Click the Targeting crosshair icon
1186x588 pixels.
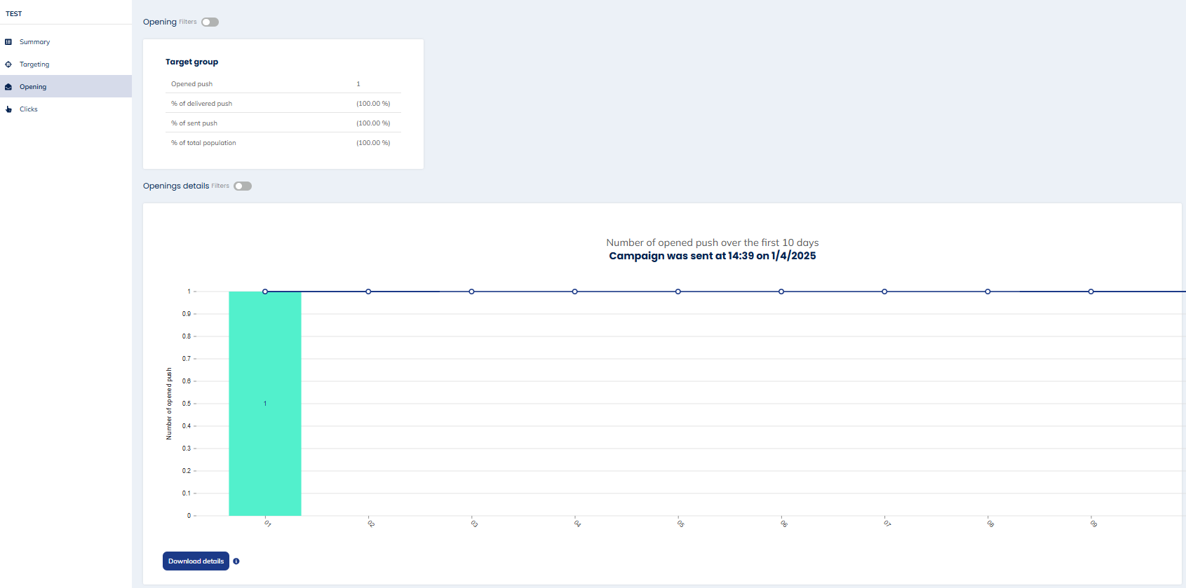(x=8, y=64)
